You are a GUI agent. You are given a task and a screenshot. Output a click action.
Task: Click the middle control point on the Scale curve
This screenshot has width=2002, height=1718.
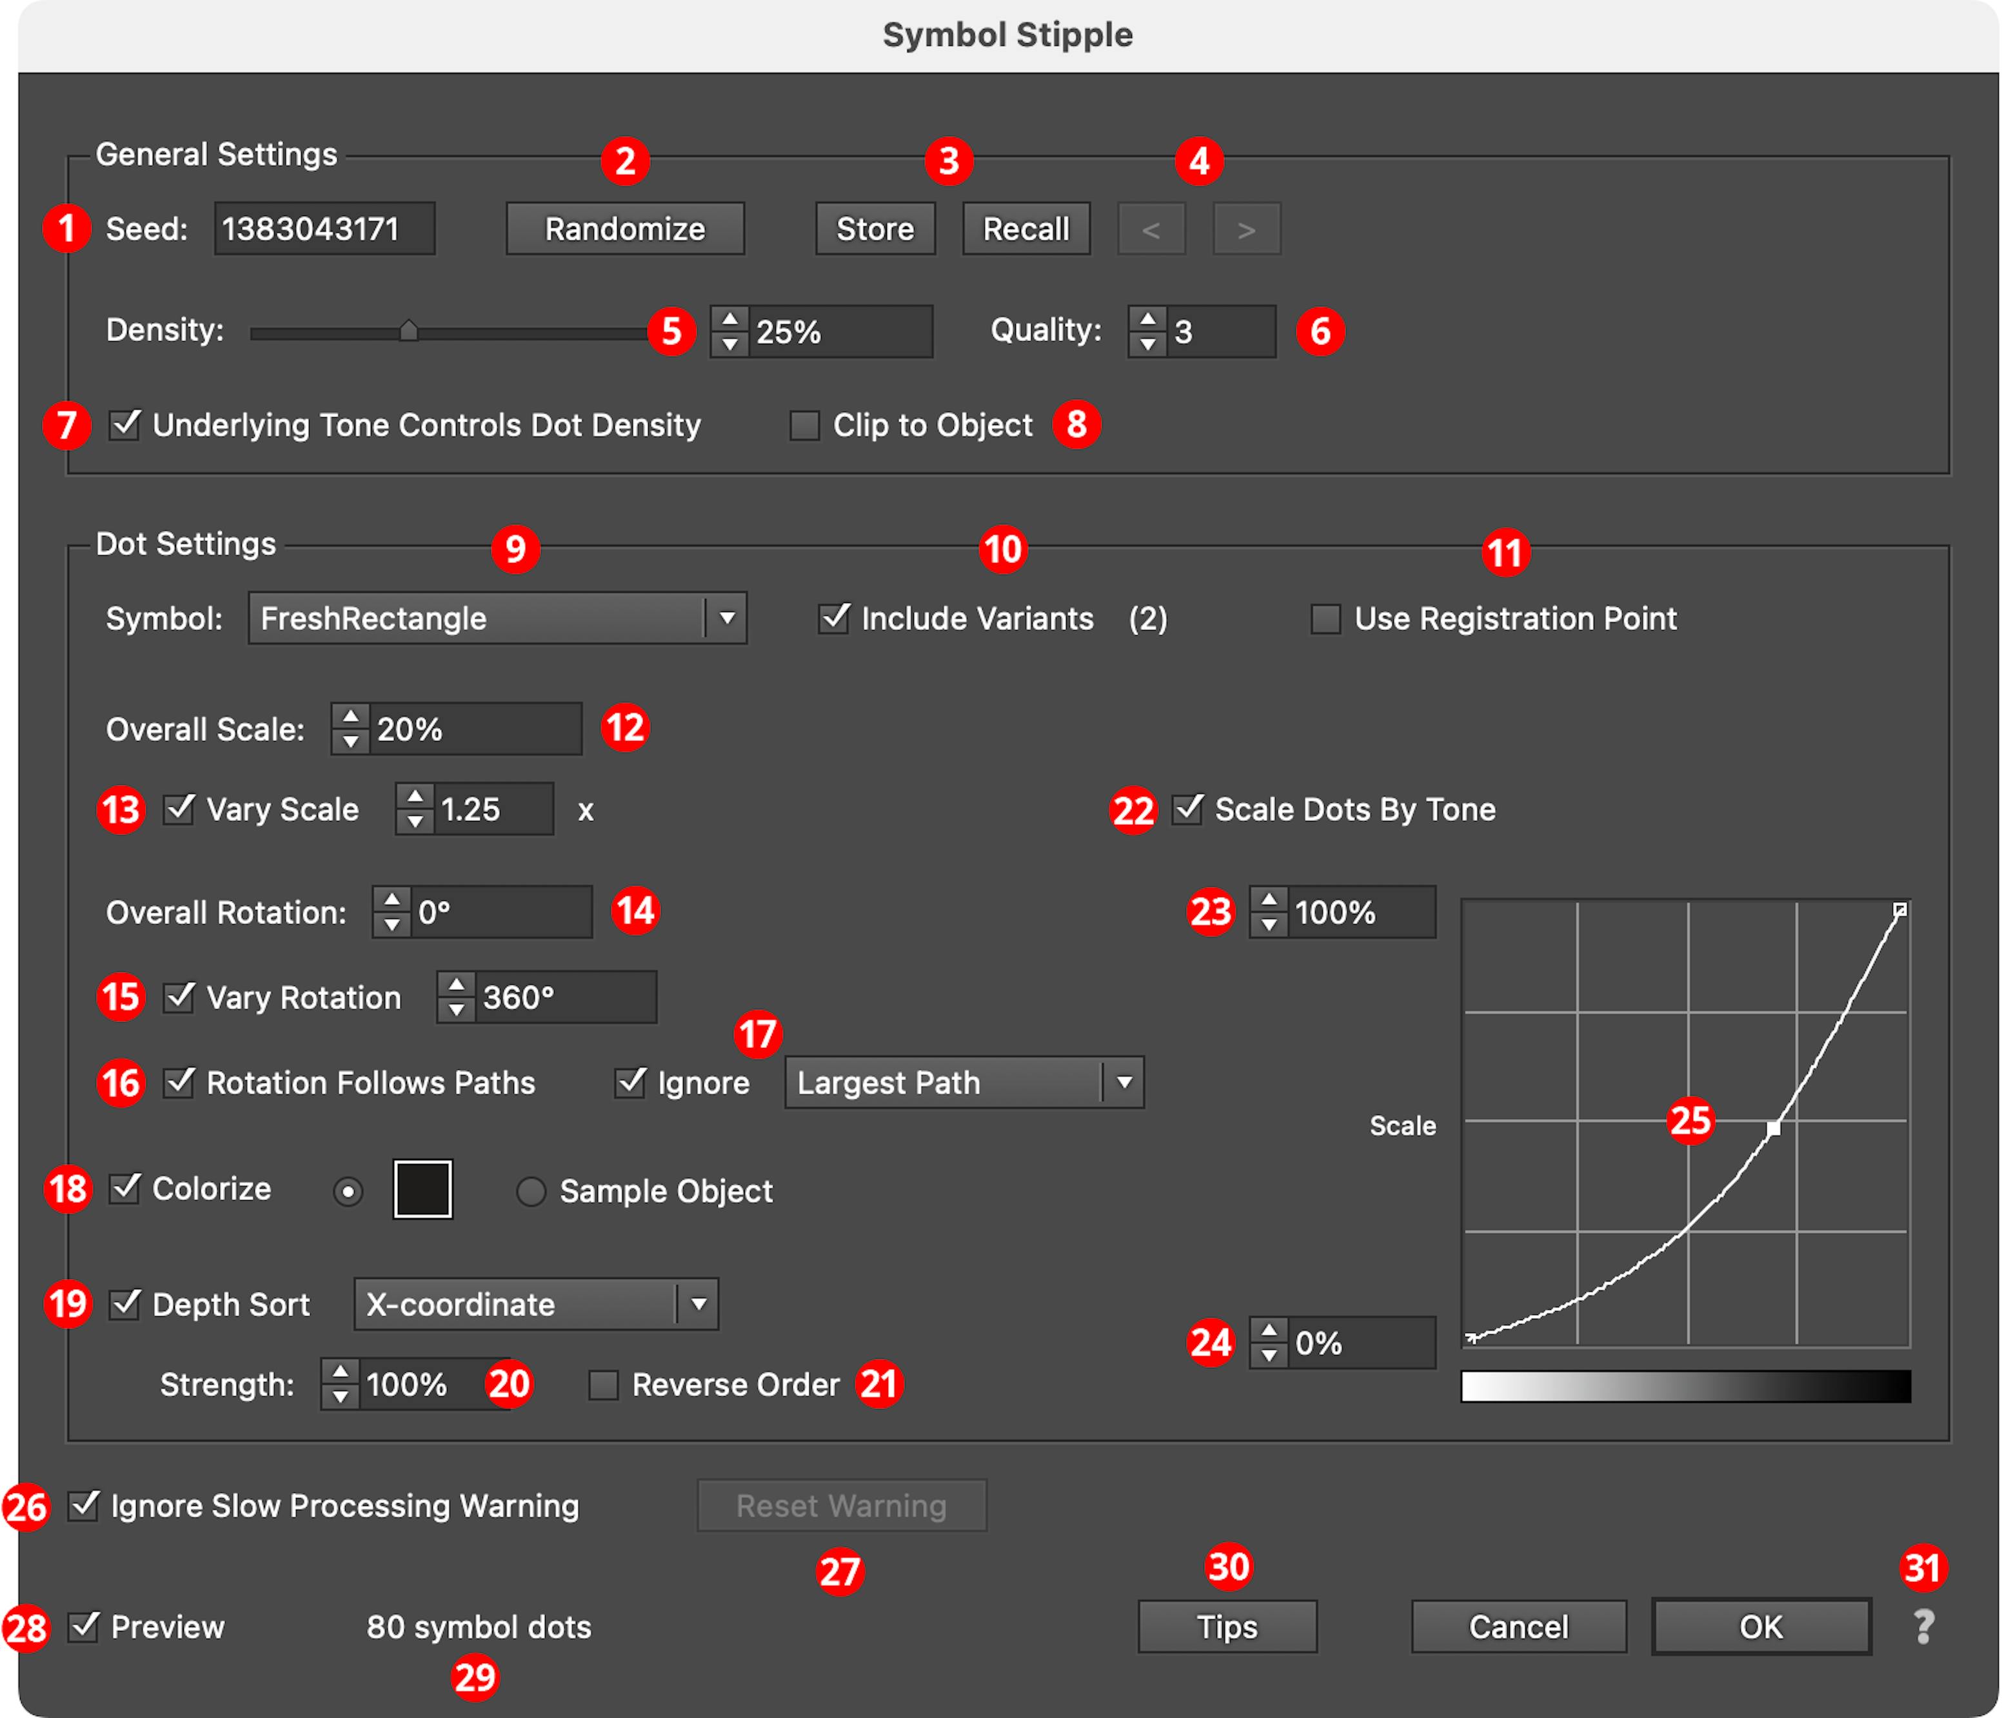[1773, 1129]
